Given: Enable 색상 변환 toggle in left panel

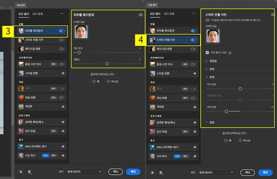Looking at the screenshot, I should [62, 98].
